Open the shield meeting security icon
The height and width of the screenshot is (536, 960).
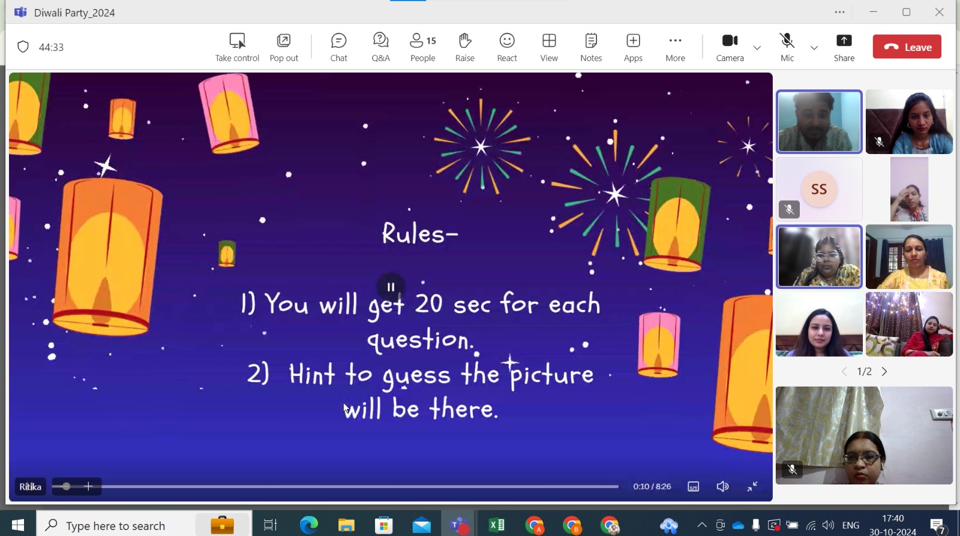23,47
